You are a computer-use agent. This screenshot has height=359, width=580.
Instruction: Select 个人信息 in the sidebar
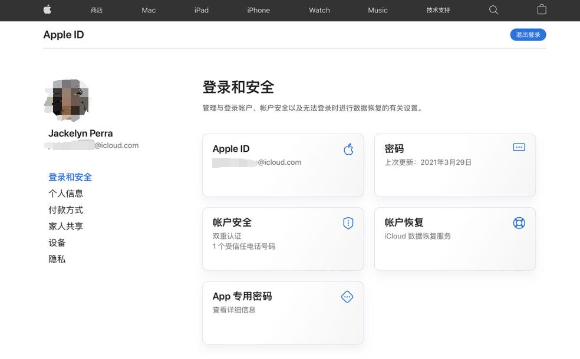point(65,194)
